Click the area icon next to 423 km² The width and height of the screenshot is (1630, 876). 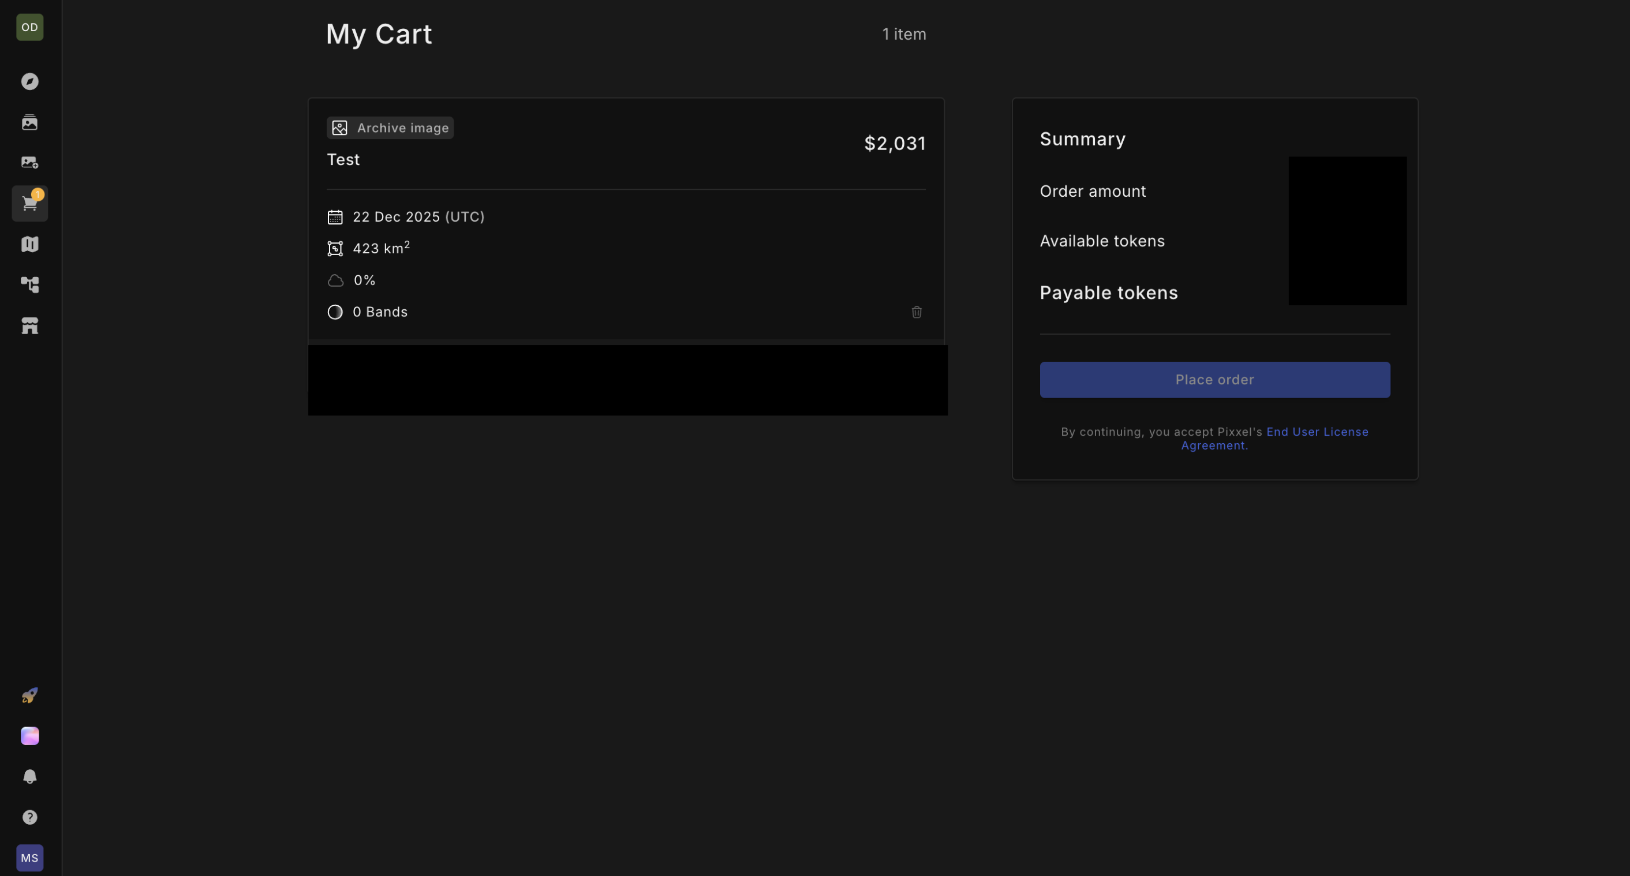click(x=335, y=249)
